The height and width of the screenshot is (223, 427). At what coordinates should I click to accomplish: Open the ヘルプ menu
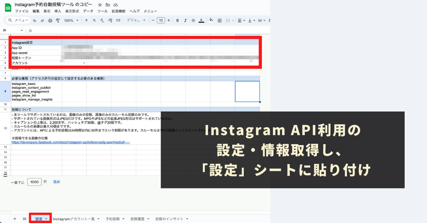(135, 11)
